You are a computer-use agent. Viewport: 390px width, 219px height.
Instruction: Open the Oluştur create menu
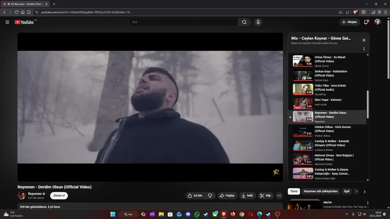click(349, 22)
